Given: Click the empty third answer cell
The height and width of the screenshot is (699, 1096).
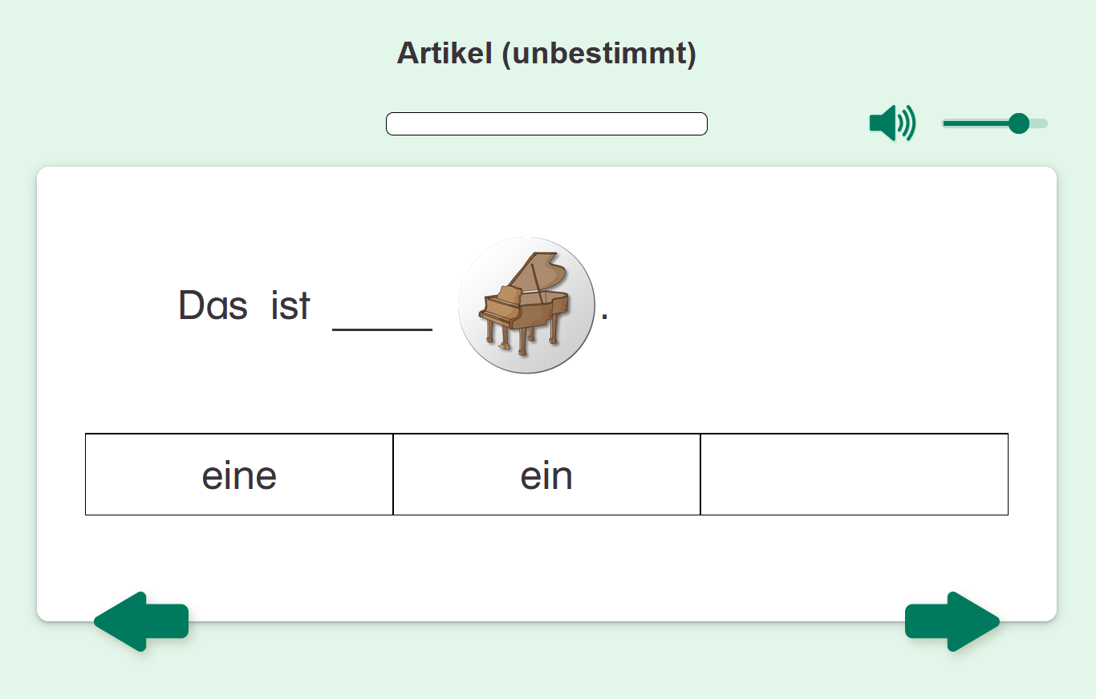Looking at the screenshot, I should 854,474.
